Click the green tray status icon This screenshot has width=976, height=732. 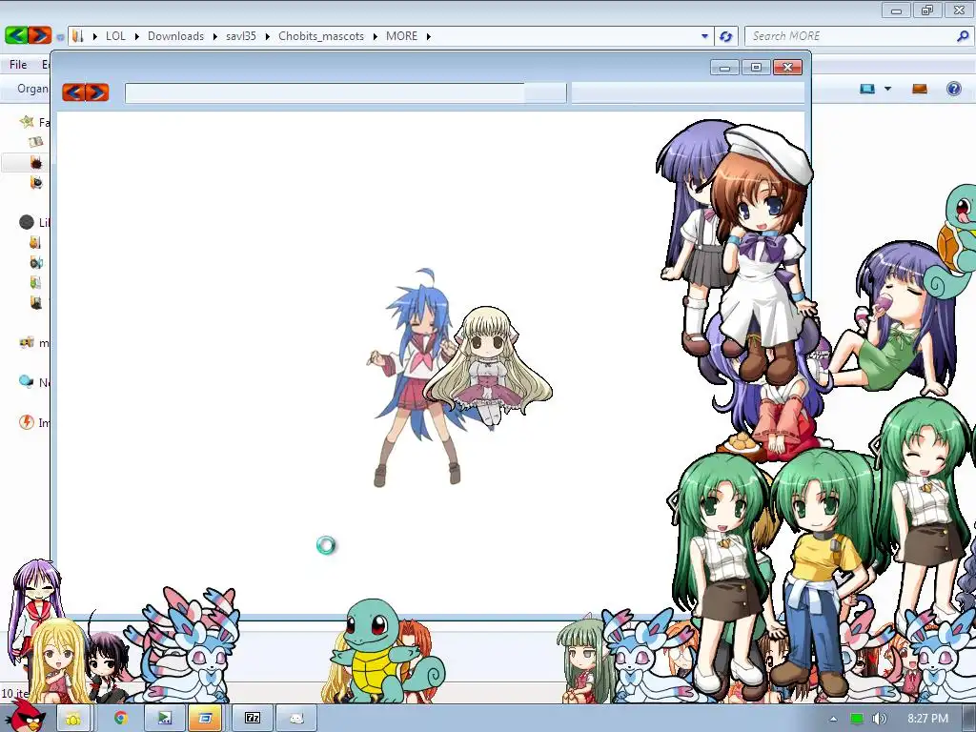(857, 719)
